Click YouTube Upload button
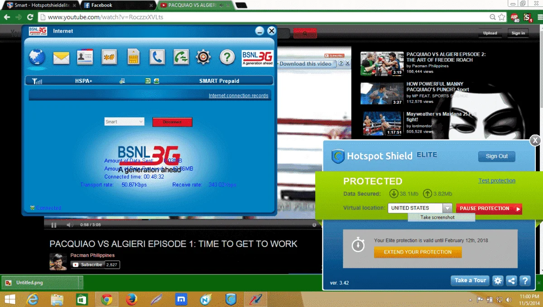 coord(490,33)
